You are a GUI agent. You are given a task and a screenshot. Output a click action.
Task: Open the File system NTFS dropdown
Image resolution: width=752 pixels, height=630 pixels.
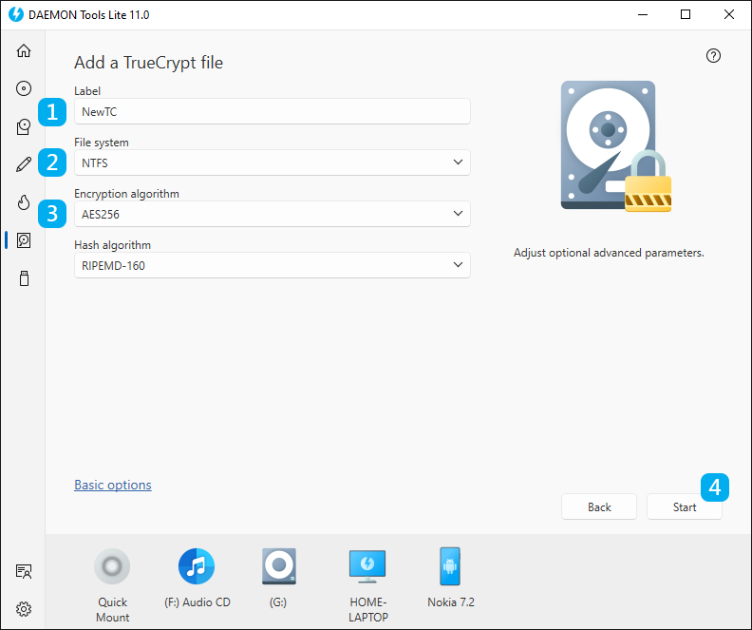point(273,162)
